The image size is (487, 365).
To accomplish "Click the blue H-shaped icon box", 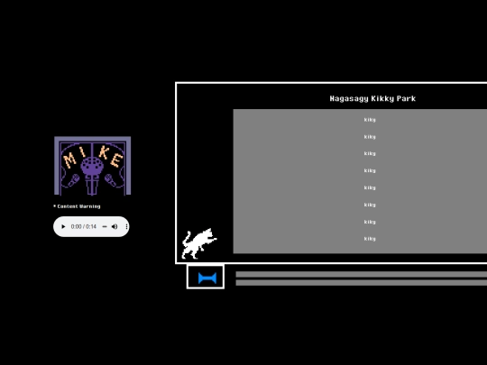I will coord(206,277).
